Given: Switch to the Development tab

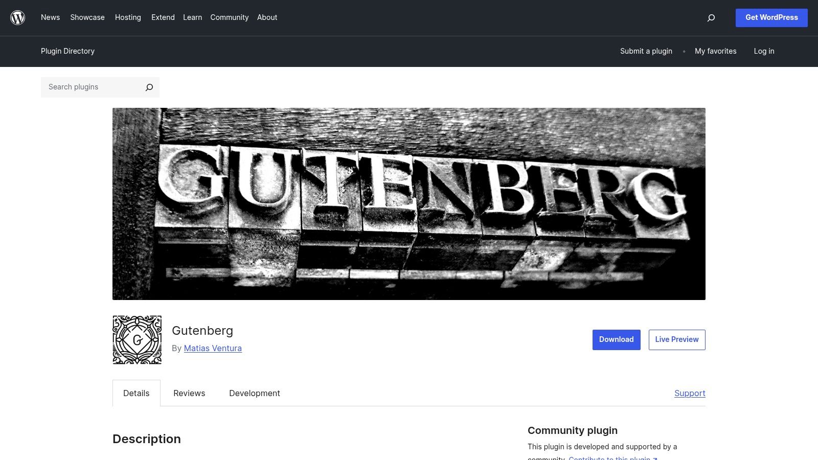Looking at the screenshot, I should coord(255,393).
